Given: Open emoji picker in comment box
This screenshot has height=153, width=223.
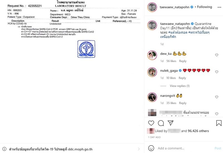Looking at the screenshot, I should [151, 148].
